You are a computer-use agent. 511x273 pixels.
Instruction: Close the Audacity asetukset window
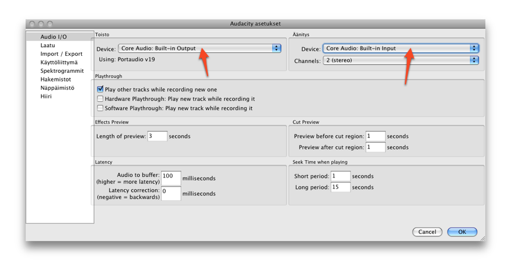32,24
